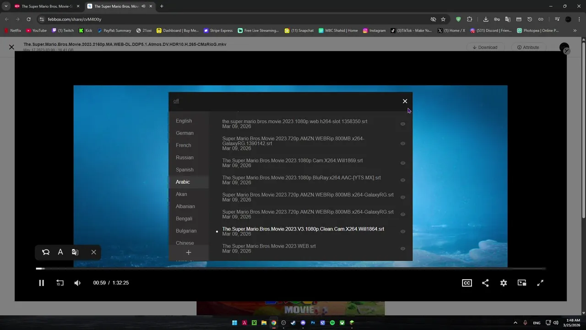Screen dimensions: 586x330
Task: Open the Attribute info button
Action: (528, 47)
